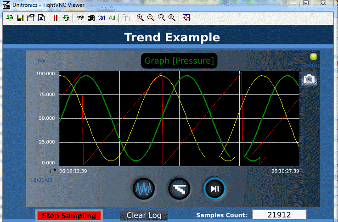Toggle the Alt key button

click(112, 18)
